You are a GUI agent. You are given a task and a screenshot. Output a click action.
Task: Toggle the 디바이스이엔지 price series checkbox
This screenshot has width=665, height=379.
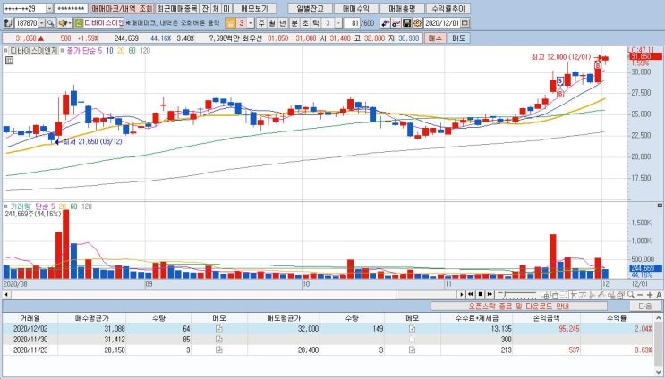(6, 51)
